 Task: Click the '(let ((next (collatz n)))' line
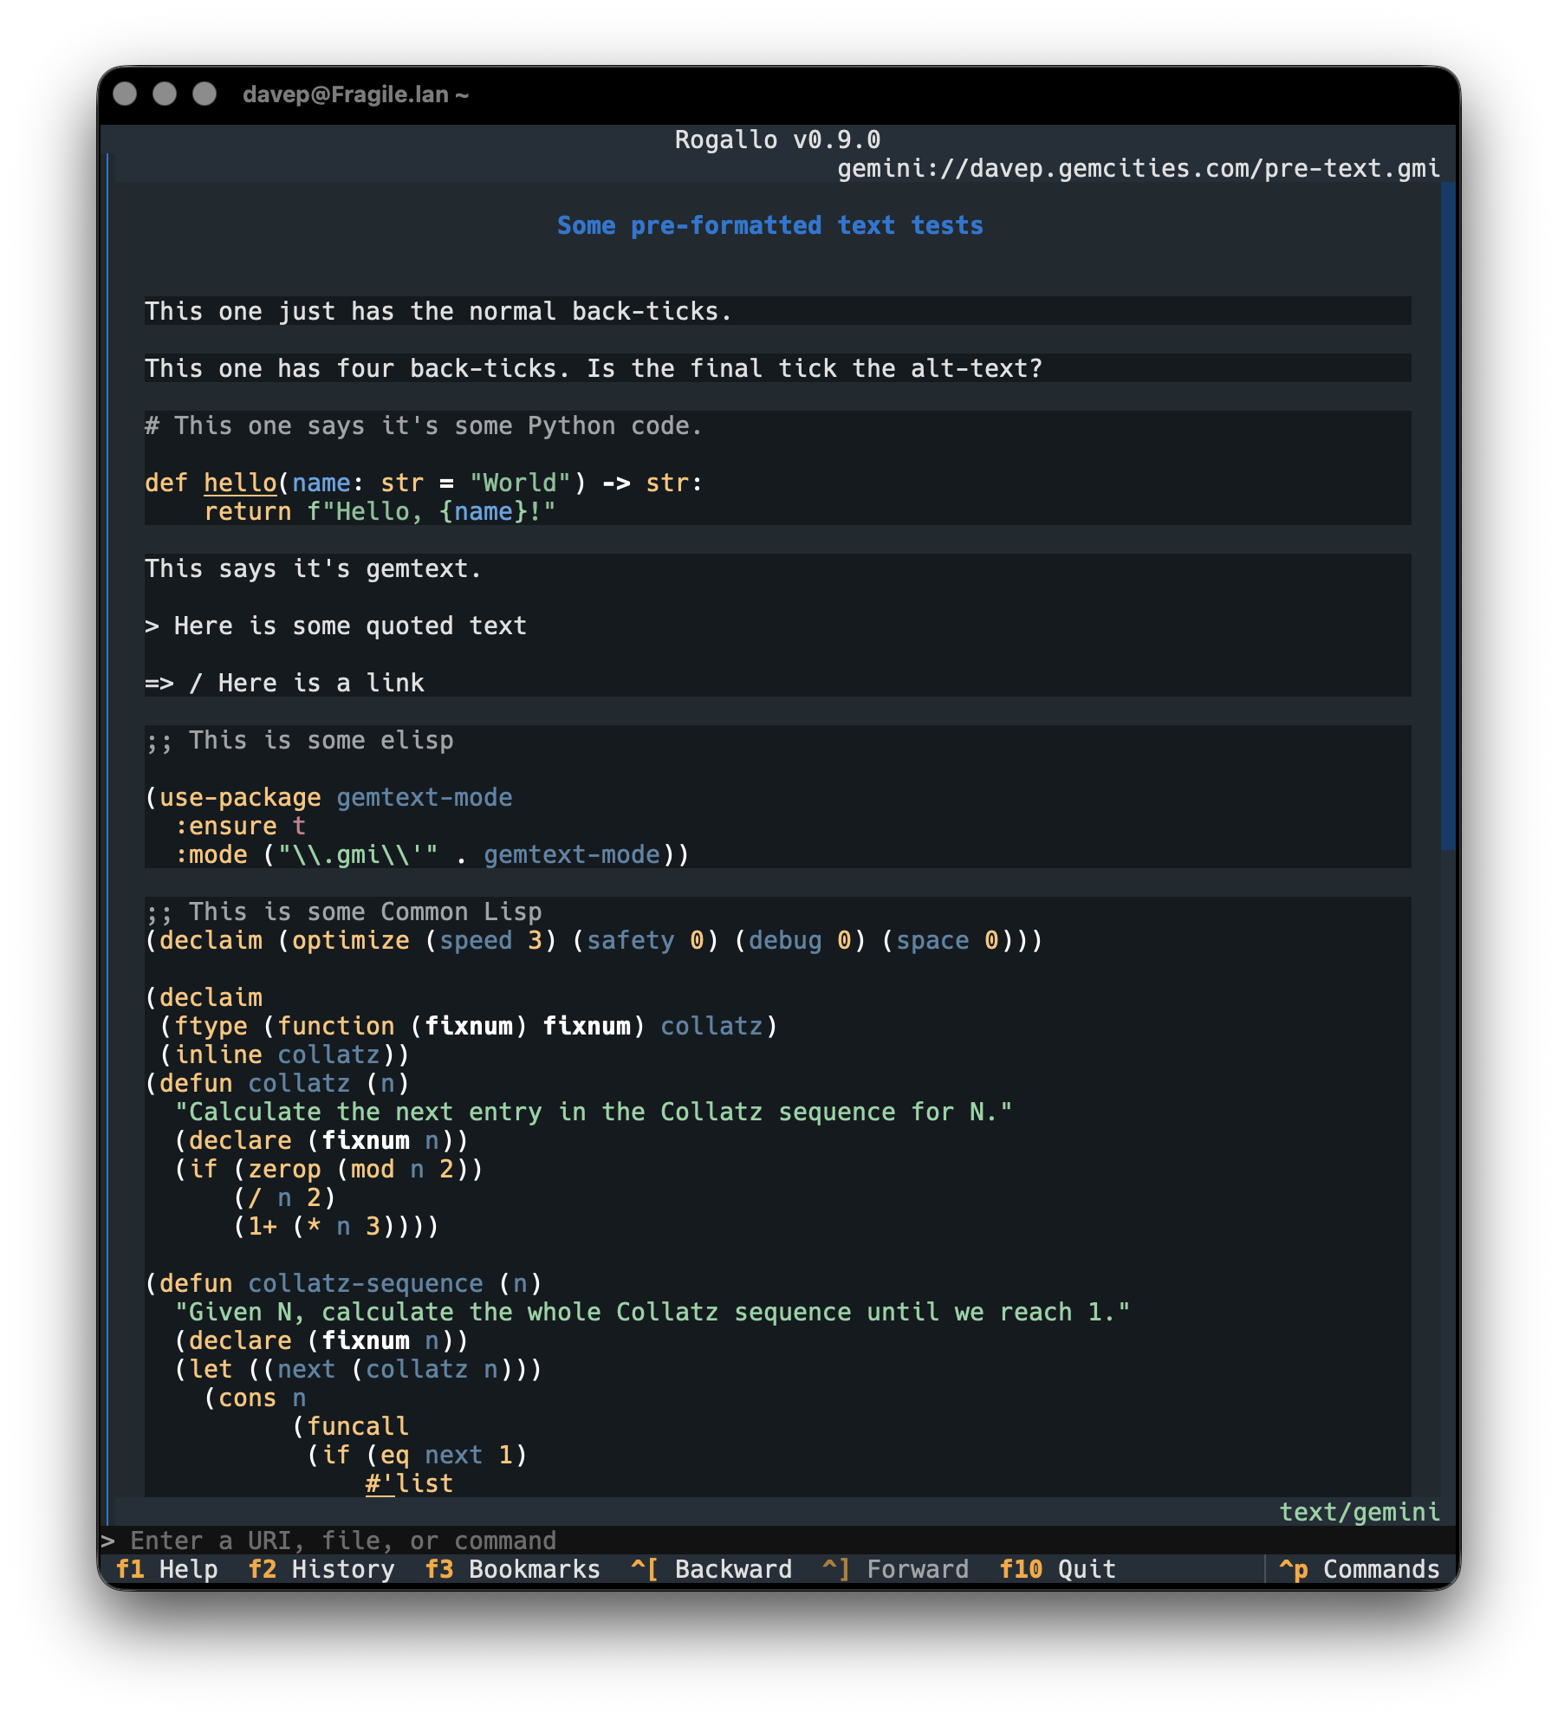(358, 1369)
